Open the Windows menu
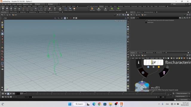The width and height of the screenshot is (191, 107). (19, 4)
